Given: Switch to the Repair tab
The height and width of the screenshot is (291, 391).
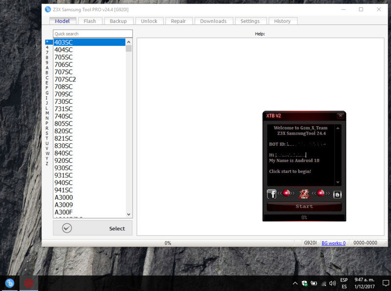Looking at the screenshot, I should (x=178, y=21).
